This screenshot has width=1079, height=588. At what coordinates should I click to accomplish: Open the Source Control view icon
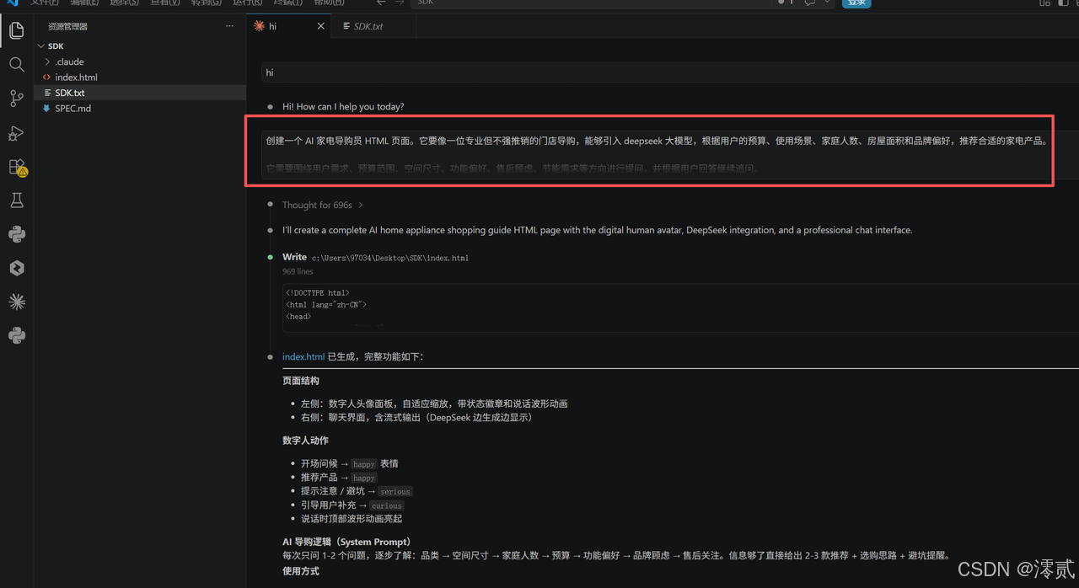point(17,99)
